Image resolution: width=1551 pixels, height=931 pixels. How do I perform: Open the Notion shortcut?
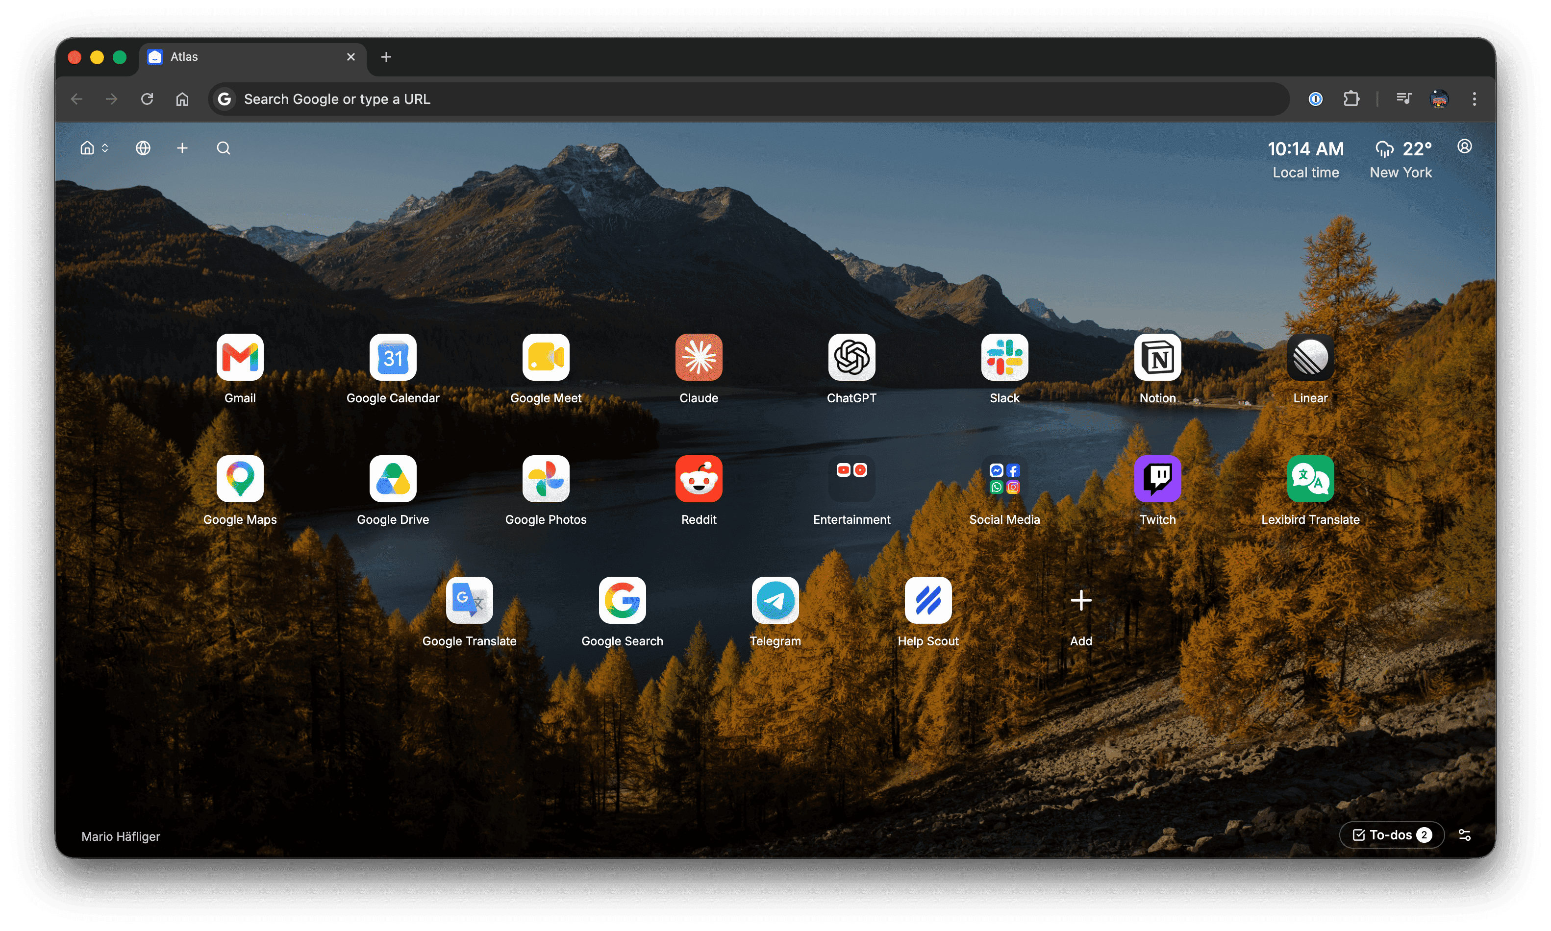tap(1157, 357)
